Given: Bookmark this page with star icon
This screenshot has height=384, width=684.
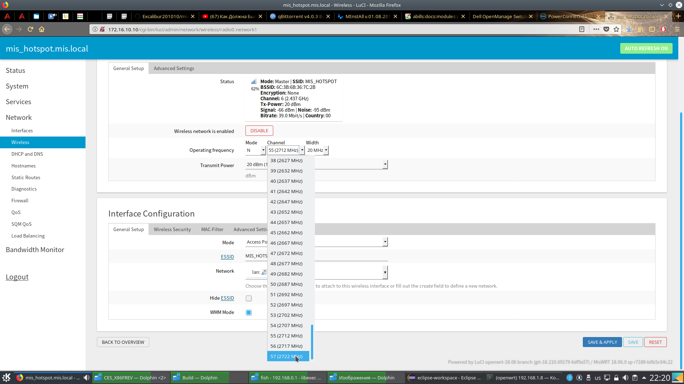Looking at the screenshot, I should click(x=616, y=29).
